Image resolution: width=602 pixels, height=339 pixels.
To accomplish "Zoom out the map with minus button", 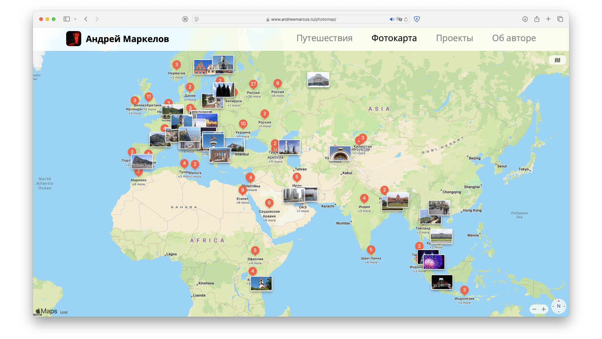I will pos(534,309).
